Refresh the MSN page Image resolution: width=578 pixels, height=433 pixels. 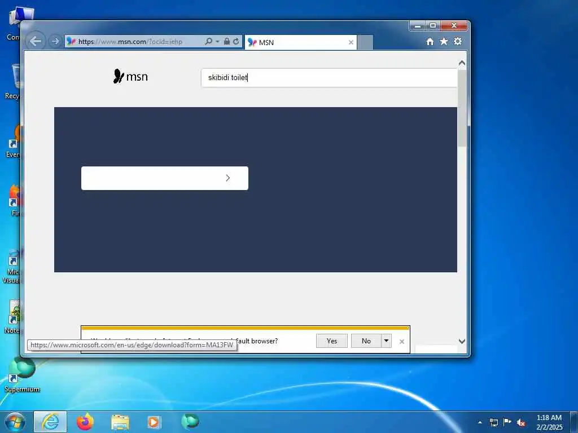tap(236, 41)
